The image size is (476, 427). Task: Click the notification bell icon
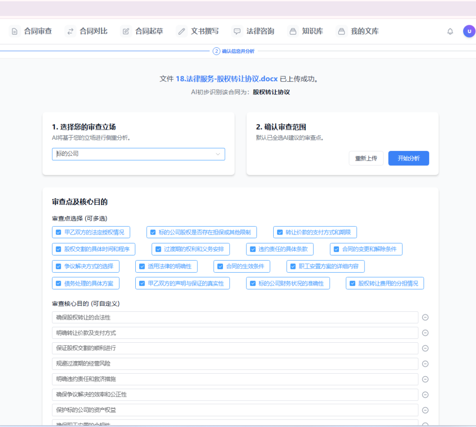(x=450, y=31)
